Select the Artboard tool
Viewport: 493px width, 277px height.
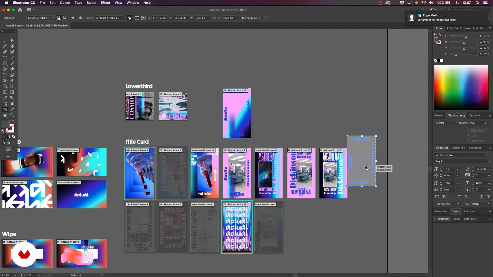(5, 110)
